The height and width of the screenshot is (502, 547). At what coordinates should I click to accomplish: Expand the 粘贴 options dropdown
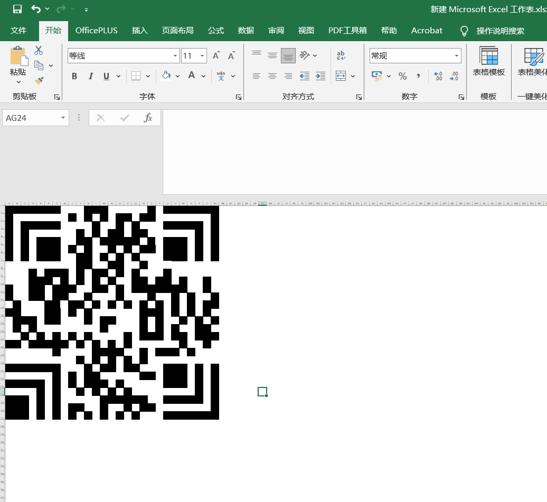pyautogui.click(x=18, y=82)
